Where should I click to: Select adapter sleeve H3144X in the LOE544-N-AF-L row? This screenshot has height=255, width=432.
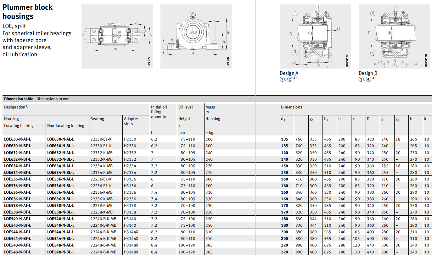(x=131, y=232)
